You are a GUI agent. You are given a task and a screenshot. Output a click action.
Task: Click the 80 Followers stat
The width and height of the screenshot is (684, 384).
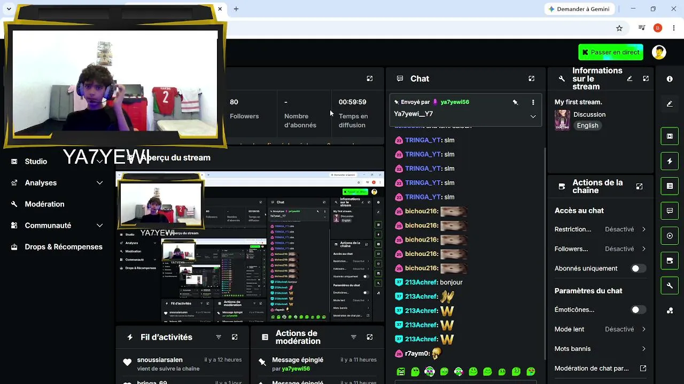tap(244, 109)
